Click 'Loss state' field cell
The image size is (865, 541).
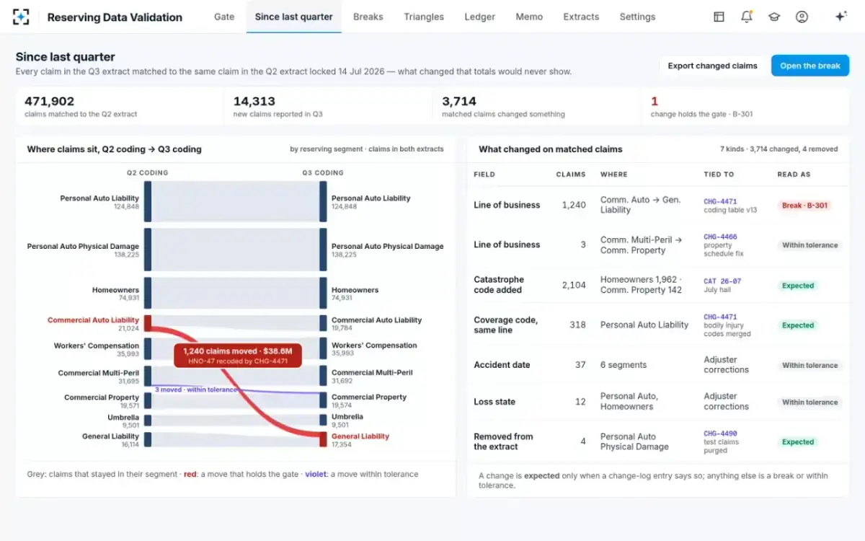coord(494,402)
